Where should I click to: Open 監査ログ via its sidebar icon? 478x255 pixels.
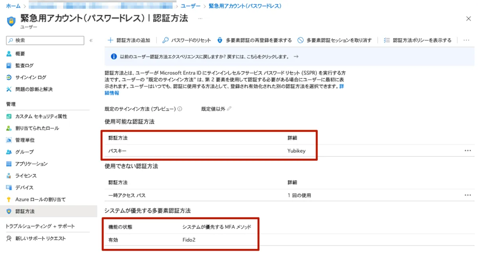coord(9,66)
